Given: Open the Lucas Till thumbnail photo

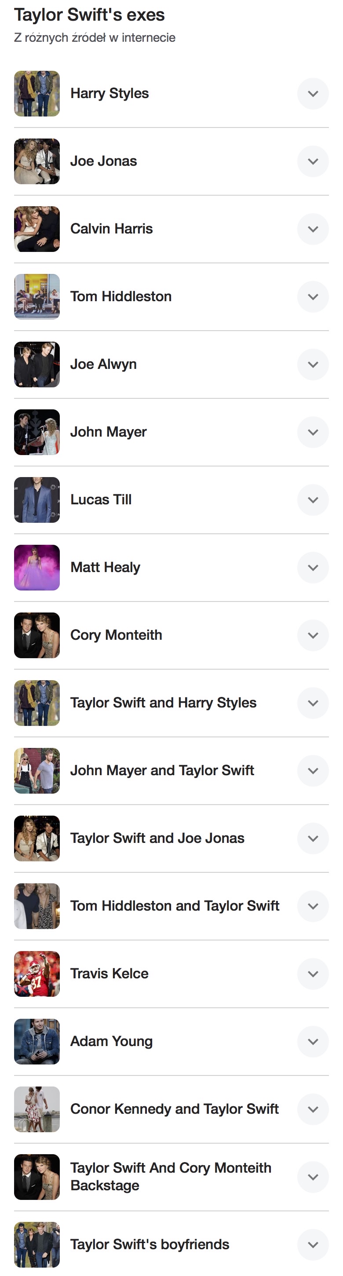Looking at the screenshot, I should point(36,500).
